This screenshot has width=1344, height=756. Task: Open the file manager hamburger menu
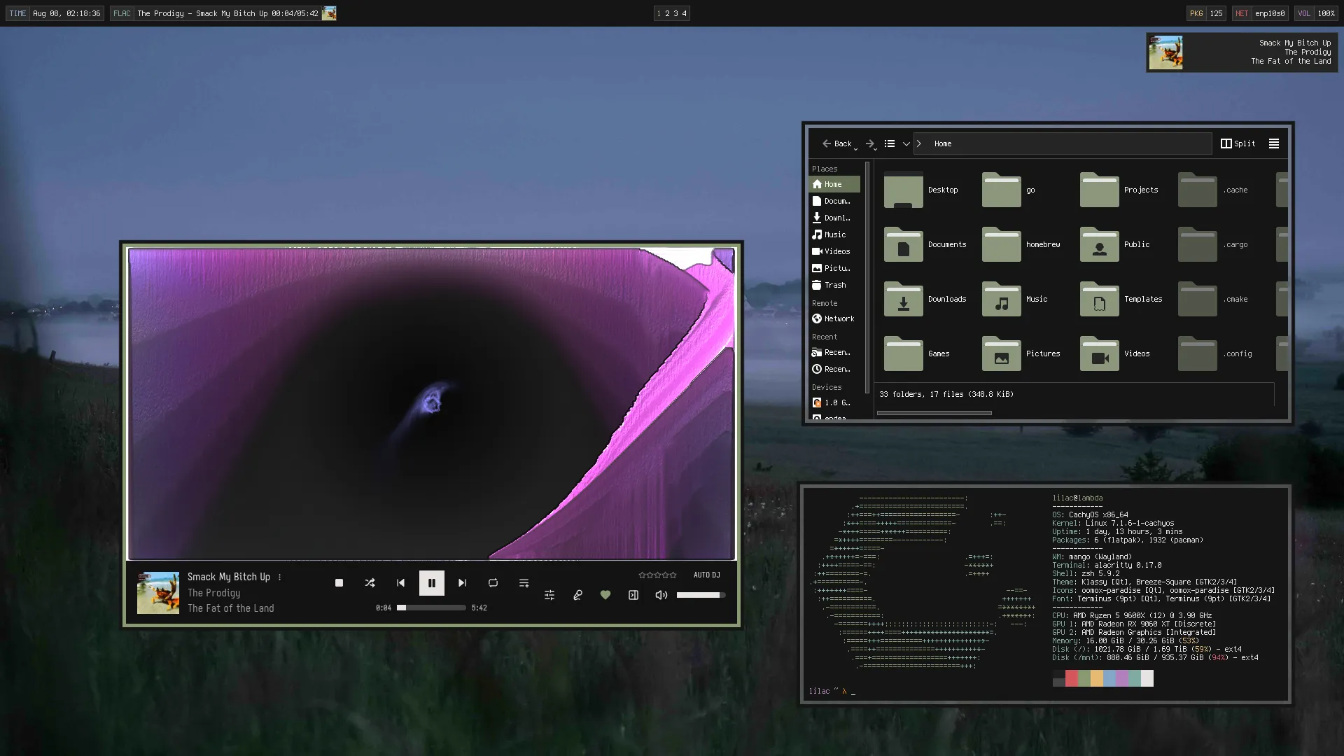click(1274, 143)
